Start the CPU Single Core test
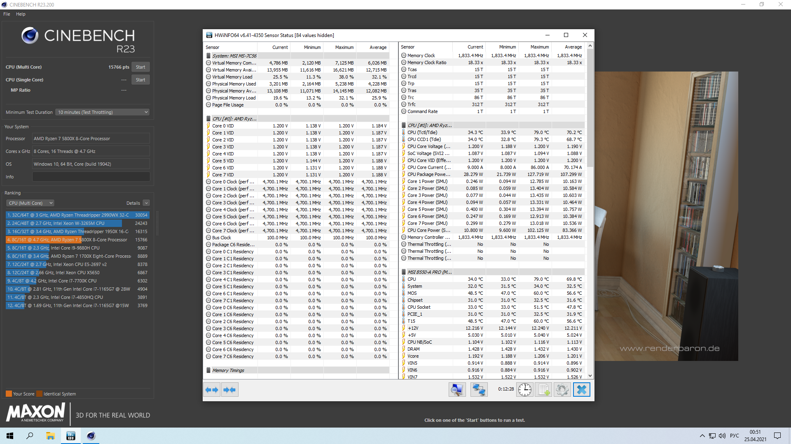The width and height of the screenshot is (791, 444). tap(140, 80)
